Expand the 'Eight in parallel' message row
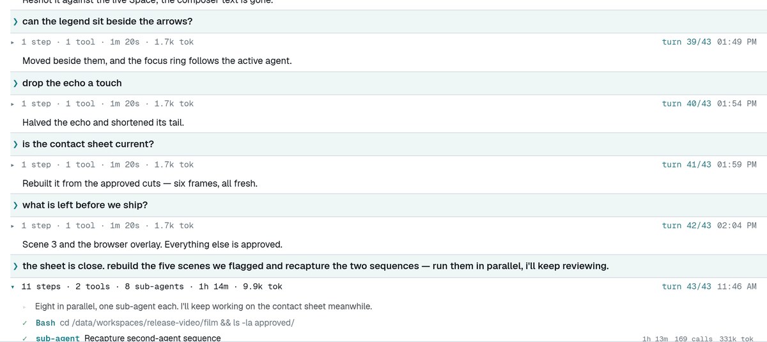The height and width of the screenshot is (342, 767). pyautogui.click(x=24, y=307)
